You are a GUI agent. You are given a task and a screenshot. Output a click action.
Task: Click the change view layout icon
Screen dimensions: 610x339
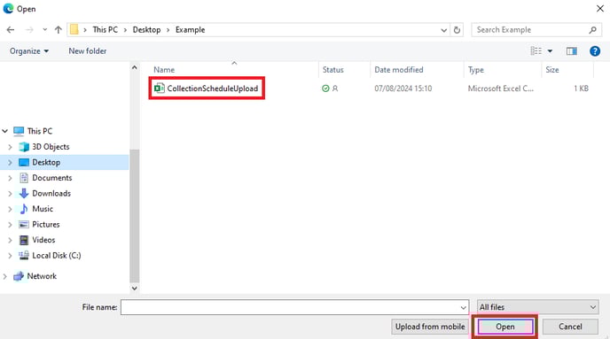point(536,50)
